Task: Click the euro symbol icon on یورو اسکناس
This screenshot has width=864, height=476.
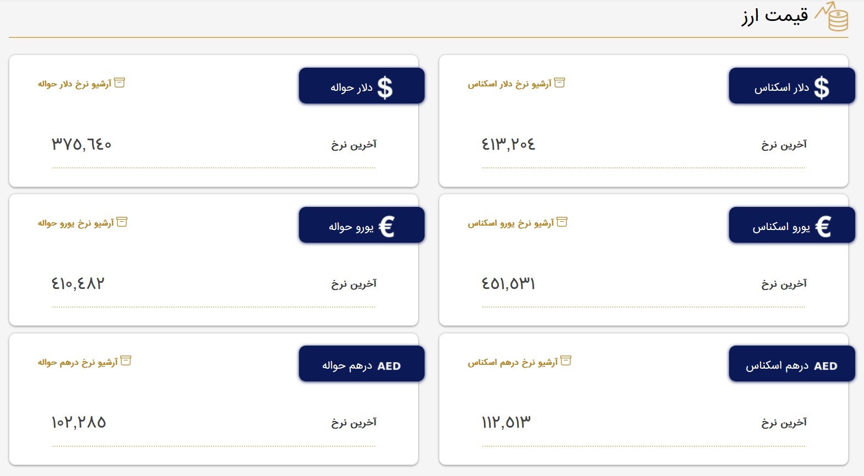Action: tap(823, 227)
